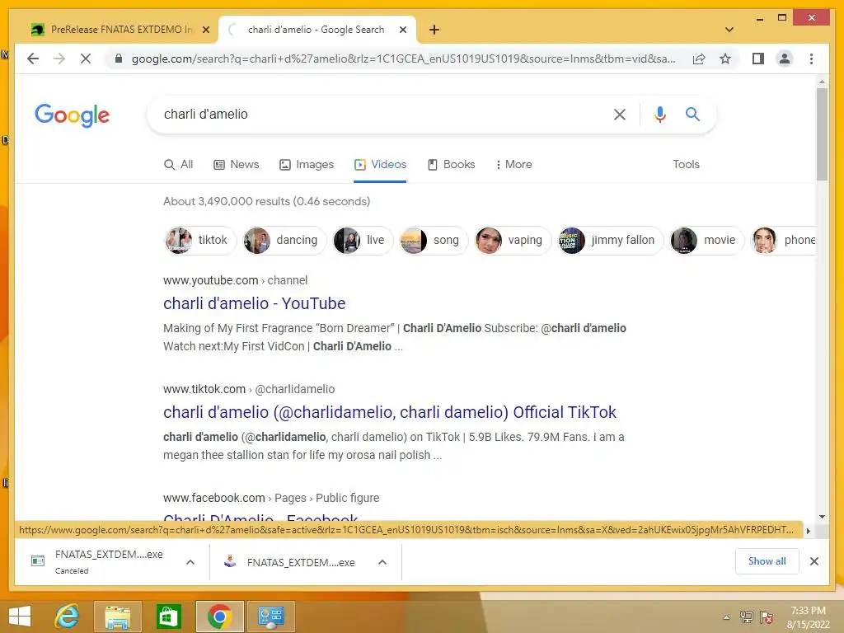This screenshot has height=633, width=844.
Task: Click the blue magnifier search button
Action: (x=692, y=114)
